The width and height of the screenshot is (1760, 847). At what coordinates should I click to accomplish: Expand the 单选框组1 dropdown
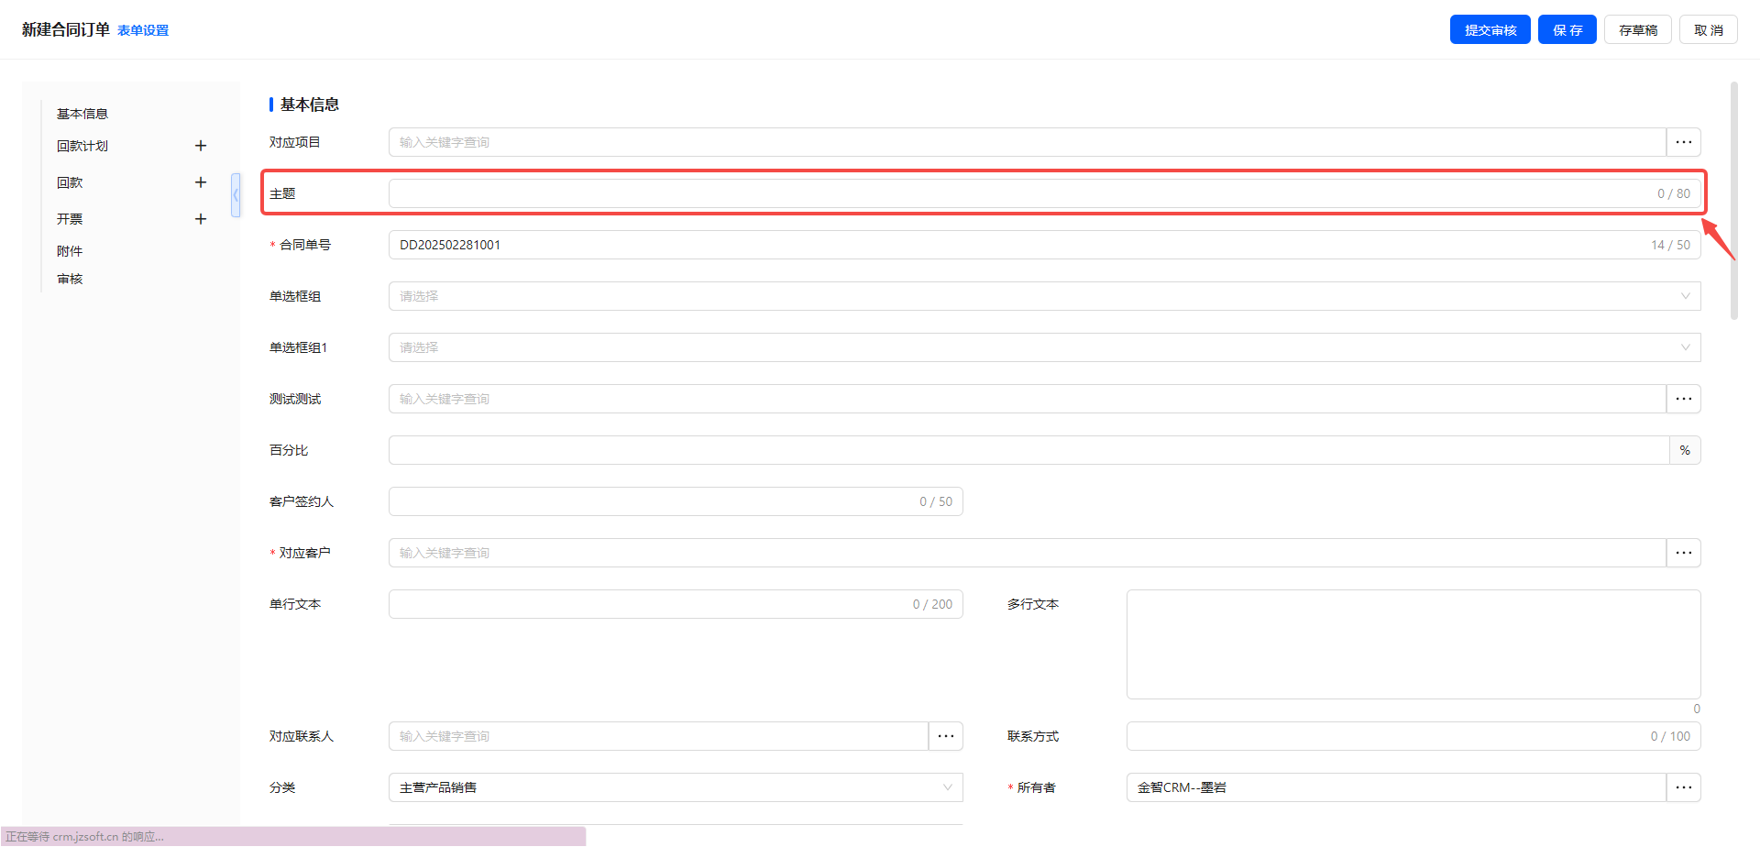click(x=1045, y=347)
